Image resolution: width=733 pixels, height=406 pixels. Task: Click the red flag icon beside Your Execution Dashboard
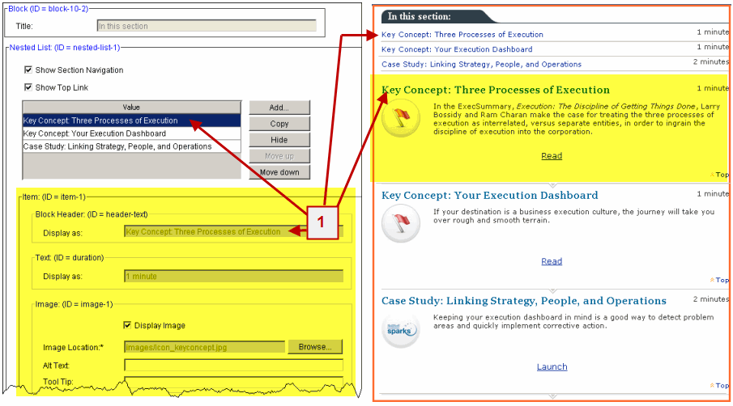coord(401,223)
